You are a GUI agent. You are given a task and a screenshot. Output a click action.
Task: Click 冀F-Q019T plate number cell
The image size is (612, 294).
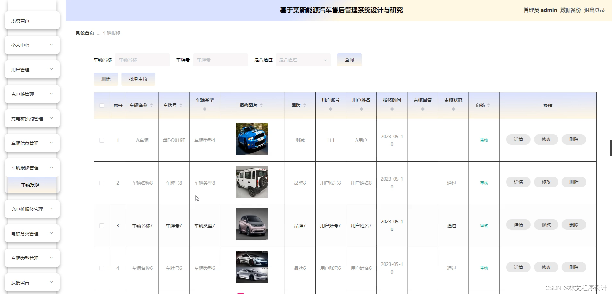click(174, 140)
